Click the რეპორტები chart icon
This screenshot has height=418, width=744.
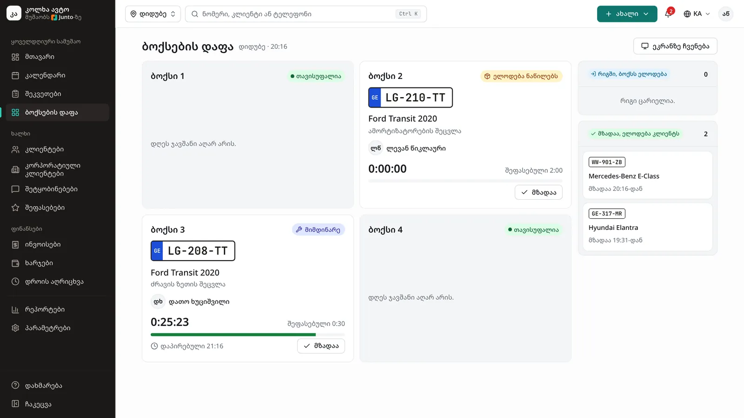15,309
